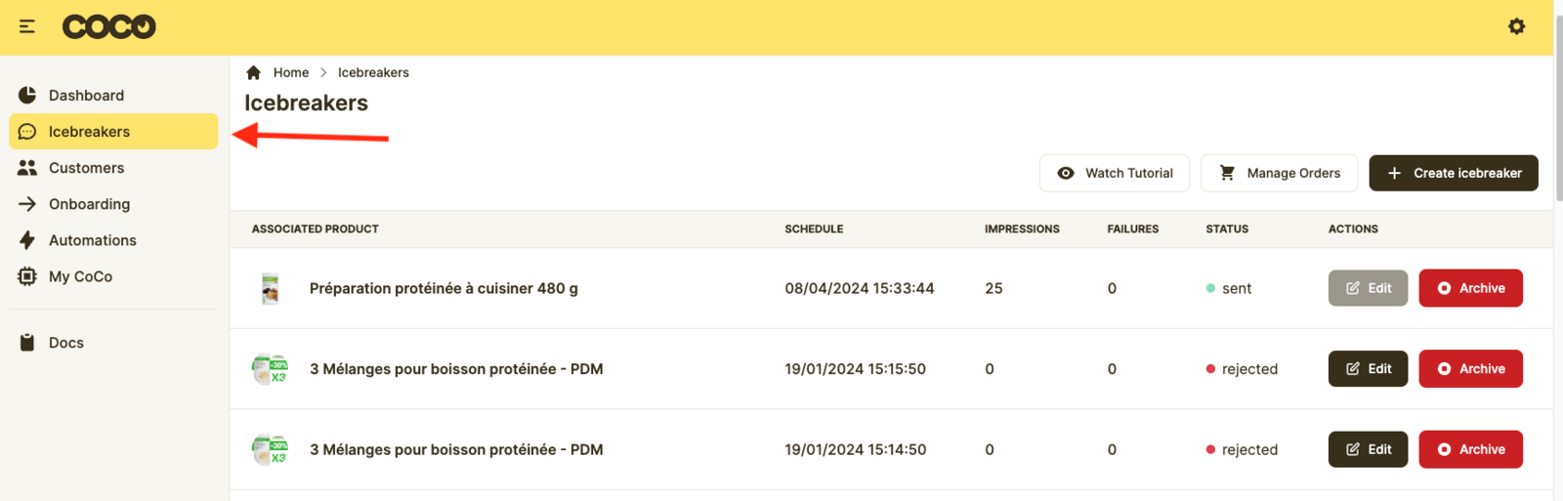Click the Automations lightning bolt icon
The image size is (1563, 501).
point(27,240)
